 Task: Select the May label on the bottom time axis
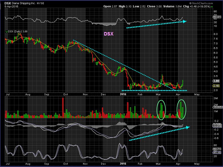click(197, 164)
